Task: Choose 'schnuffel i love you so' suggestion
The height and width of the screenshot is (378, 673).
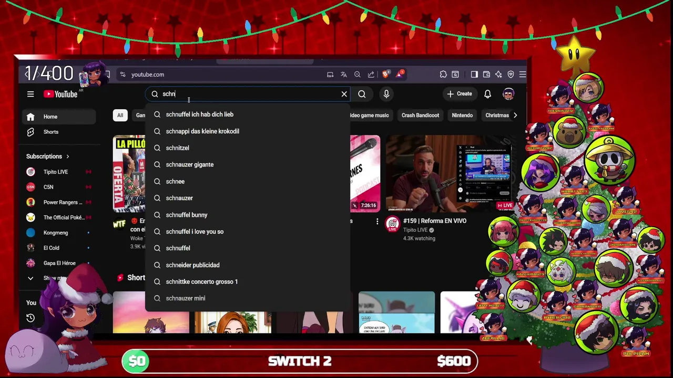Action: point(248,232)
